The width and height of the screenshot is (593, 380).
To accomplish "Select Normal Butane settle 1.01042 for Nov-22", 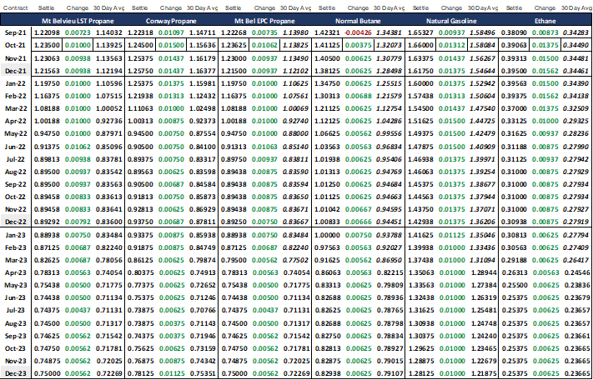I will (327, 210).
